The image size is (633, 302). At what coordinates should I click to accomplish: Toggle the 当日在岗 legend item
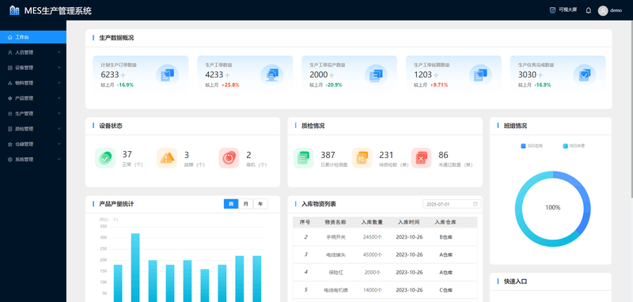click(x=532, y=146)
